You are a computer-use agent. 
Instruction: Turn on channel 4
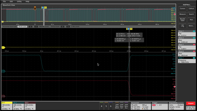pos(102,106)
